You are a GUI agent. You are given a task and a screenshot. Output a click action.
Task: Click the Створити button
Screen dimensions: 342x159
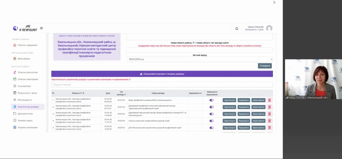point(265,66)
